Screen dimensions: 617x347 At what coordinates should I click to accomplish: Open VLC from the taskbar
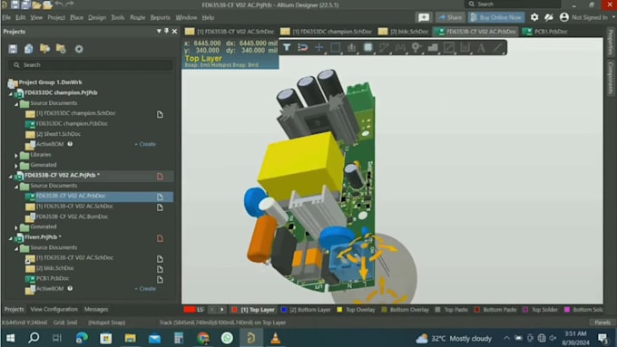pyautogui.click(x=276, y=338)
